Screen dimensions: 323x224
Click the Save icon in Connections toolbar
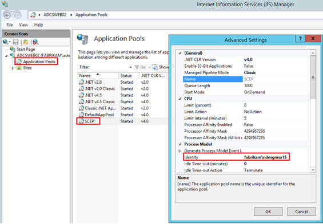coord(16,42)
